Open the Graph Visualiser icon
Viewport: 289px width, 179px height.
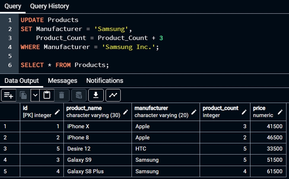113,95
